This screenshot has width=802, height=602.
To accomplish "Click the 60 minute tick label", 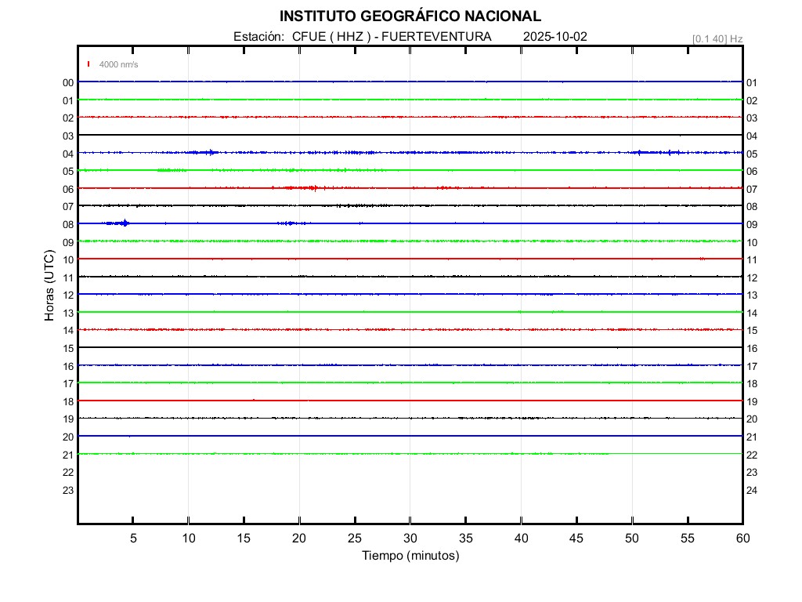I will pos(742,538).
